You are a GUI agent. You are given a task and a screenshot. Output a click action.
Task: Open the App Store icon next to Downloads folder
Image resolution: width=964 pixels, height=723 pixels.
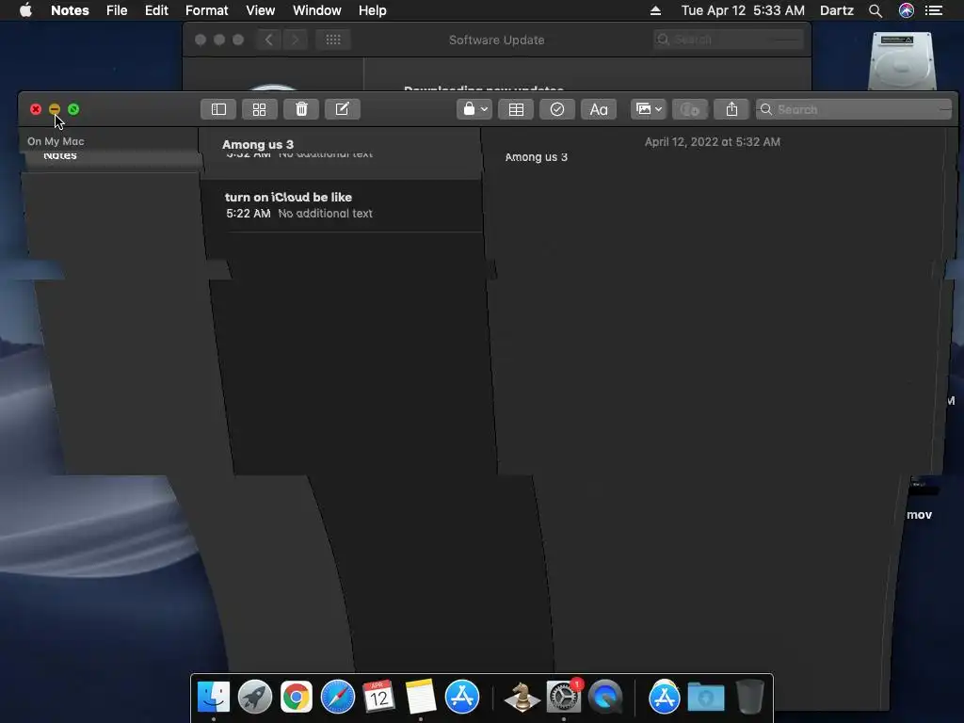pos(665,697)
